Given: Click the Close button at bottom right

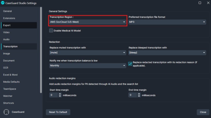Looking at the screenshot, I should click(203, 112).
